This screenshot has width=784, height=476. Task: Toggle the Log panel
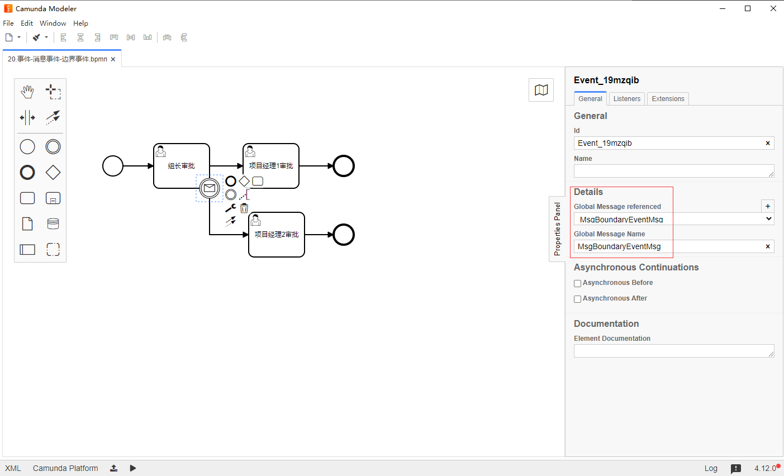(711, 468)
